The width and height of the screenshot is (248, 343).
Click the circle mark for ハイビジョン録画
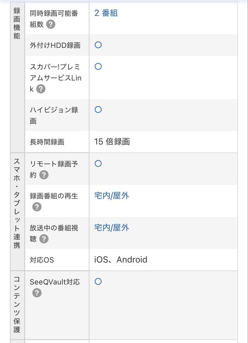coord(98,110)
